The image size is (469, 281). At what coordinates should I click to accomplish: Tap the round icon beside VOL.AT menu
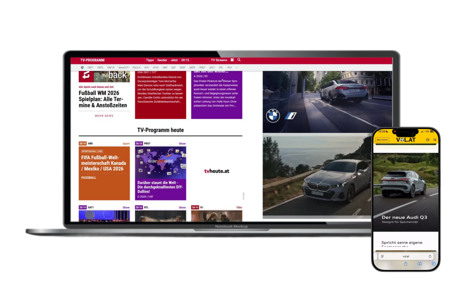[427, 140]
